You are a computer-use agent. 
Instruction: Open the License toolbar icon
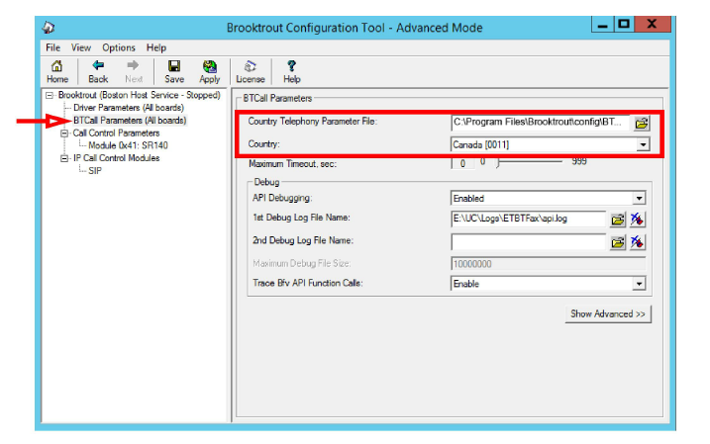pos(250,72)
